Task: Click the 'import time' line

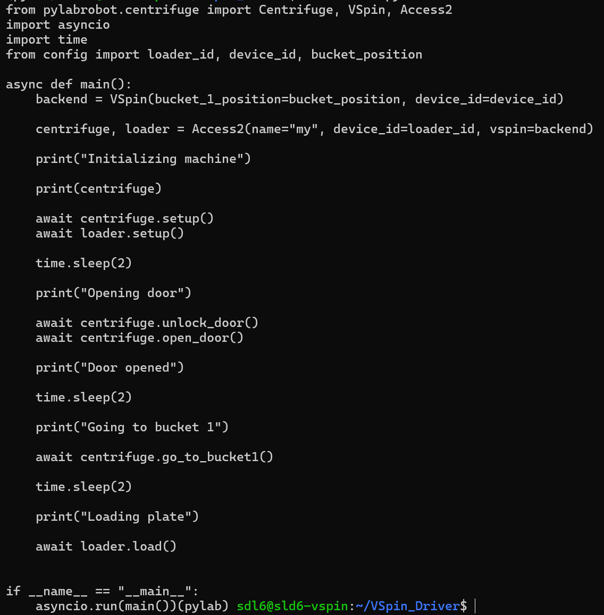Action: click(x=47, y=39)
